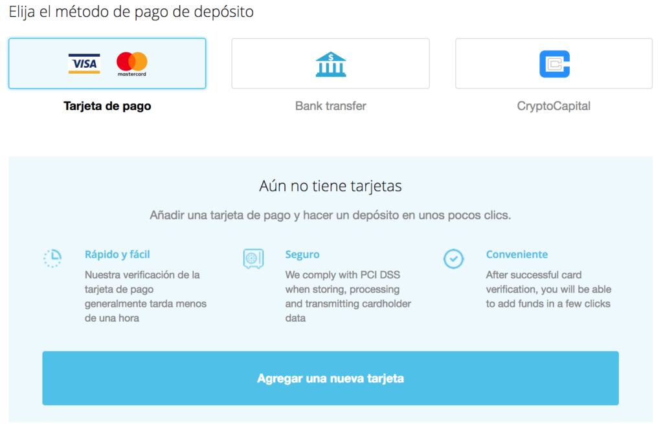Click the Aún no tiene tarjetas heading
This screenshot has width=663, height=429.
coord(330,187)
